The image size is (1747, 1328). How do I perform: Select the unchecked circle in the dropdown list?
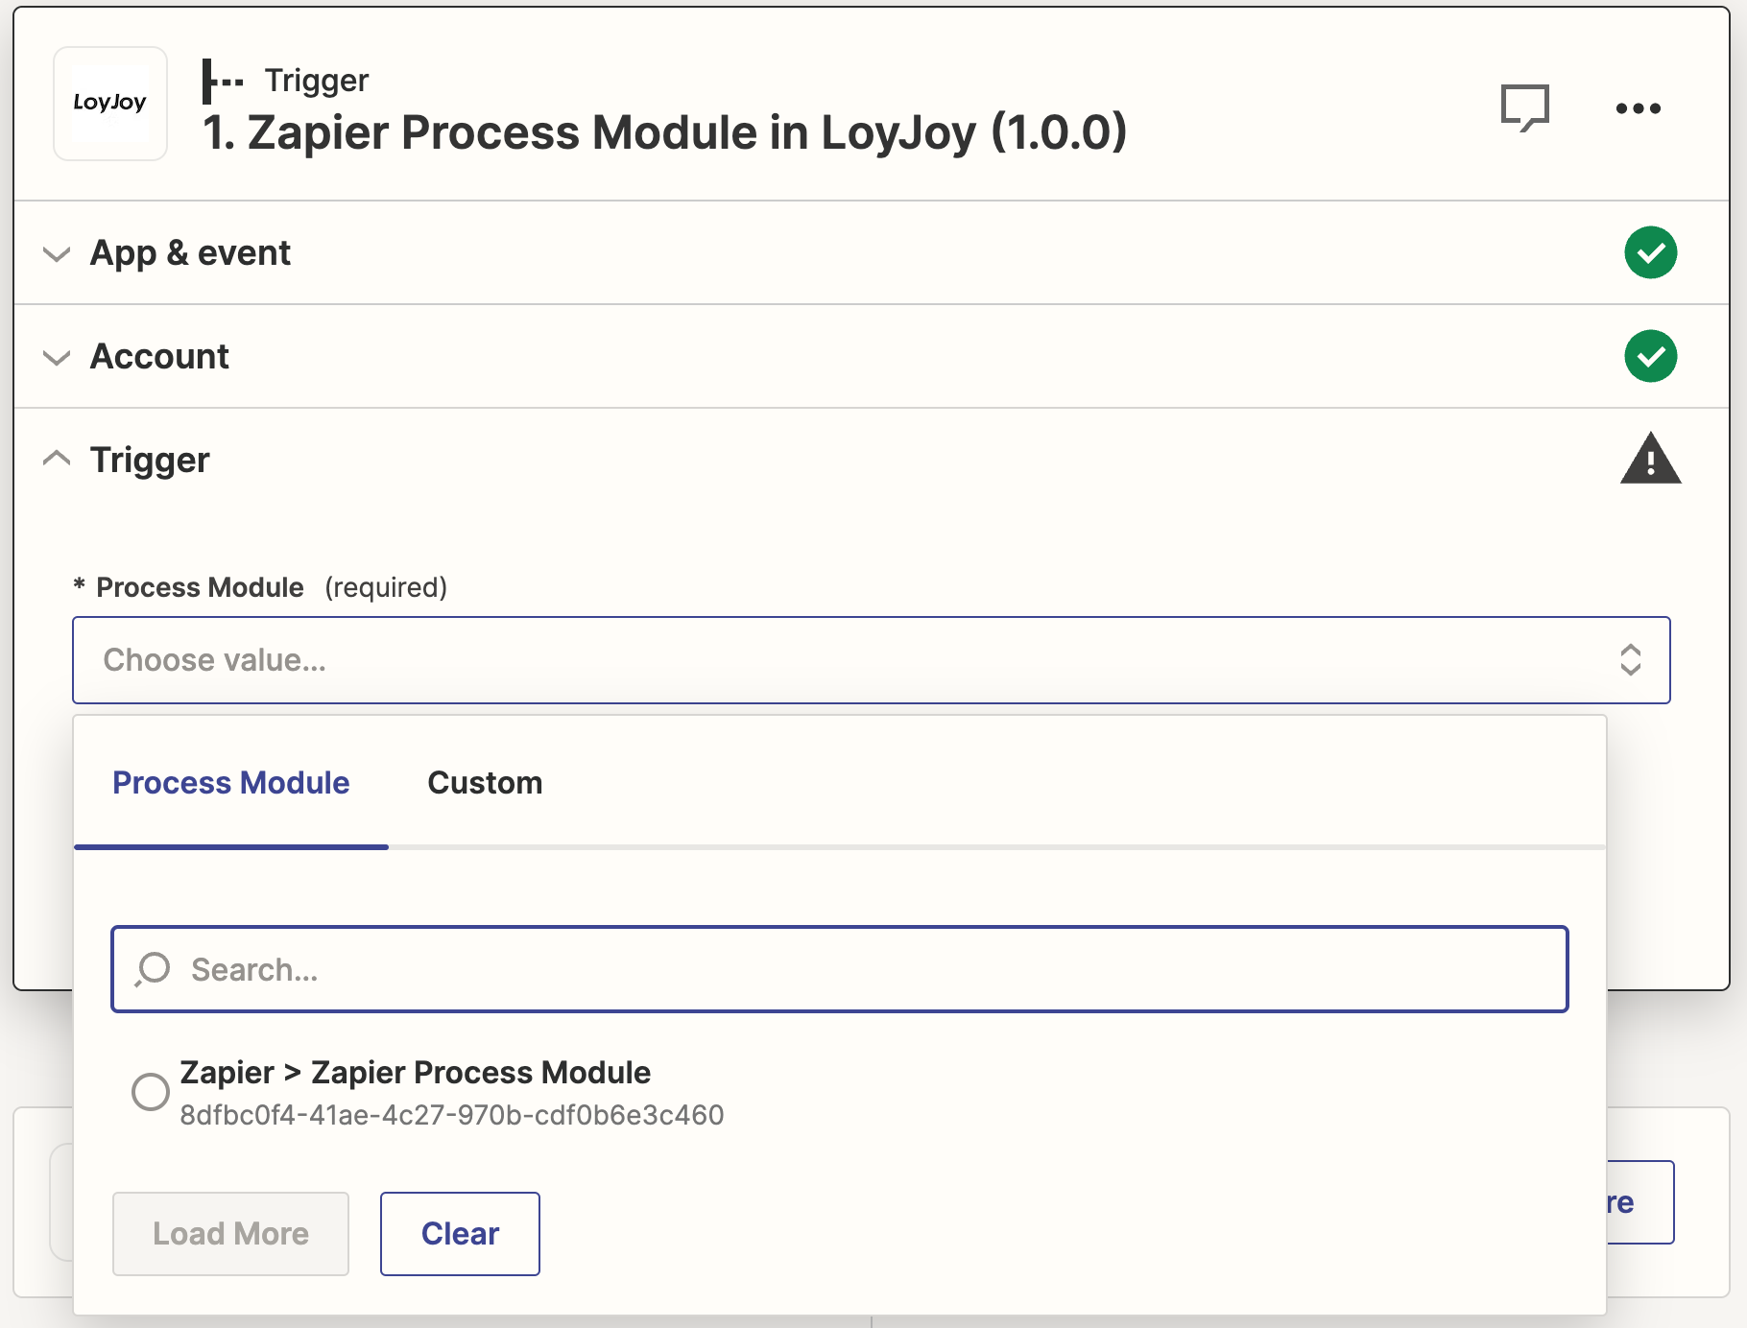[150, 1091]
